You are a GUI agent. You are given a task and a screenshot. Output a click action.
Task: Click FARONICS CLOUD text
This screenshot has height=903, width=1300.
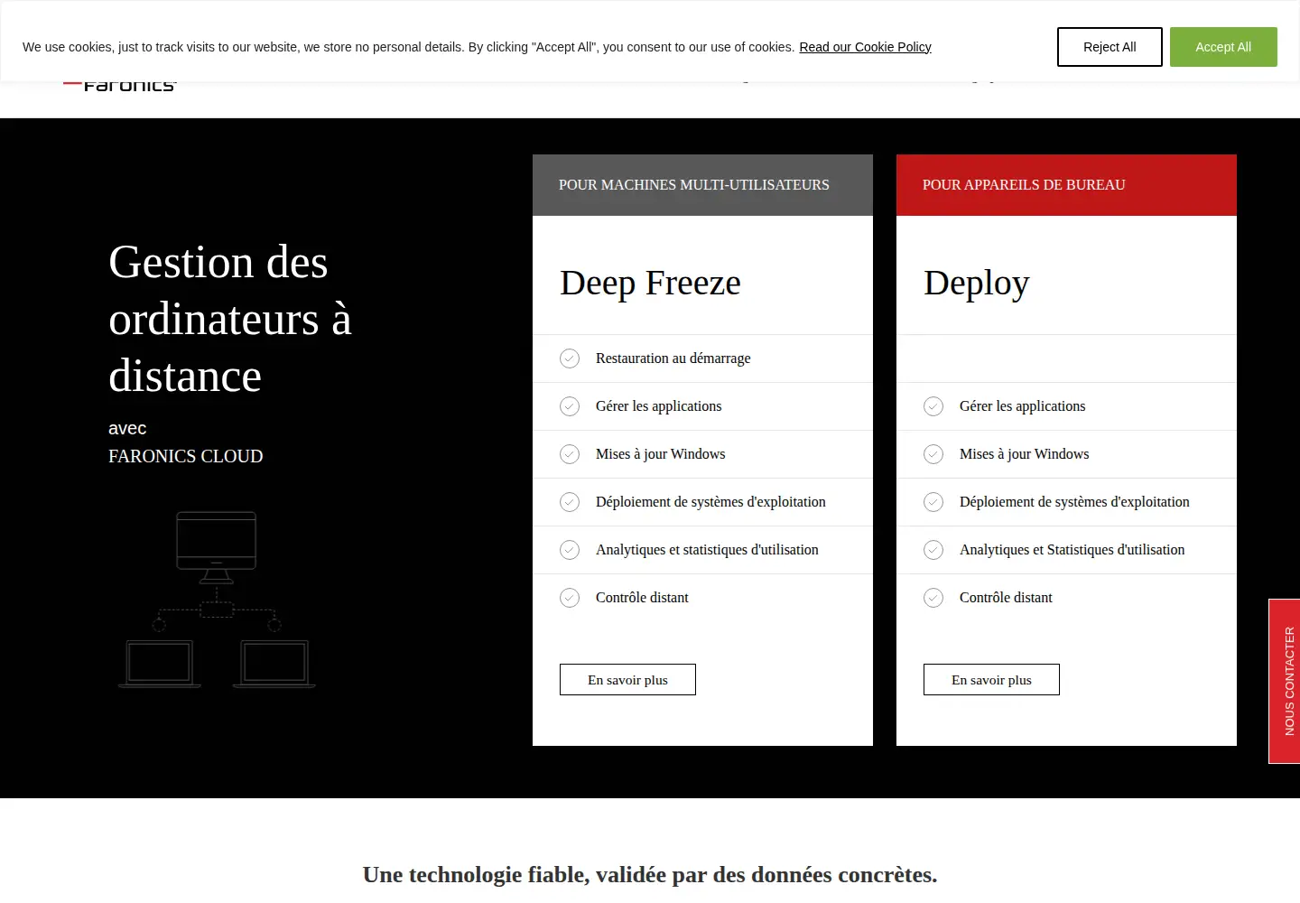point(186,456)
